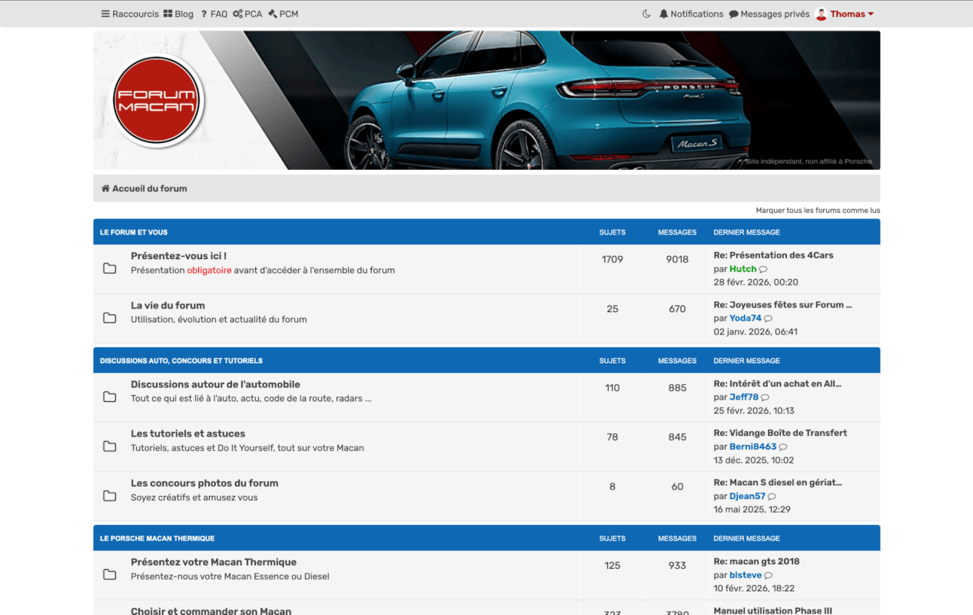Open LE PORSCHE MACAN THERMIQUE category

coord(158,538)
